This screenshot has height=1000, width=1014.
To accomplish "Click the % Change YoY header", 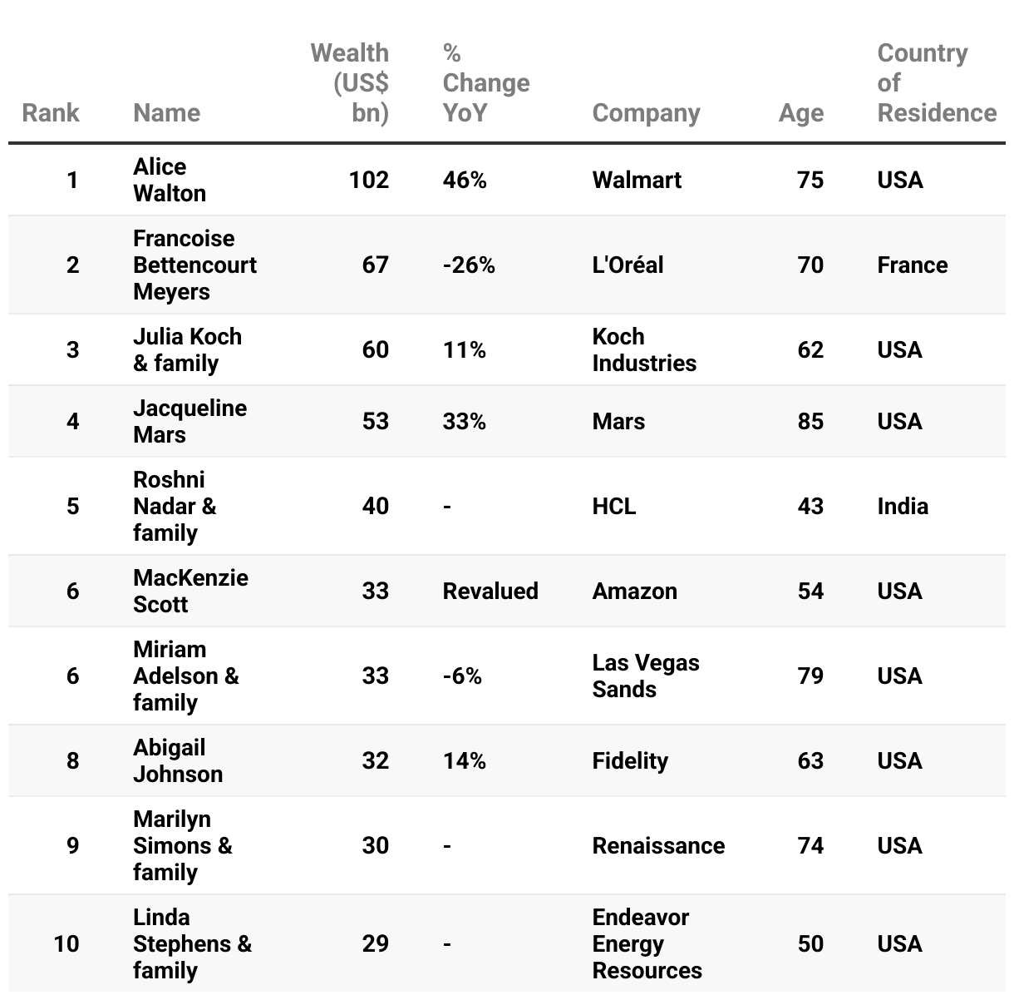I will pos(485,82).
